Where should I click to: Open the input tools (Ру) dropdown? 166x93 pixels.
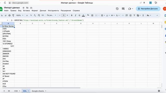(149, 16)
